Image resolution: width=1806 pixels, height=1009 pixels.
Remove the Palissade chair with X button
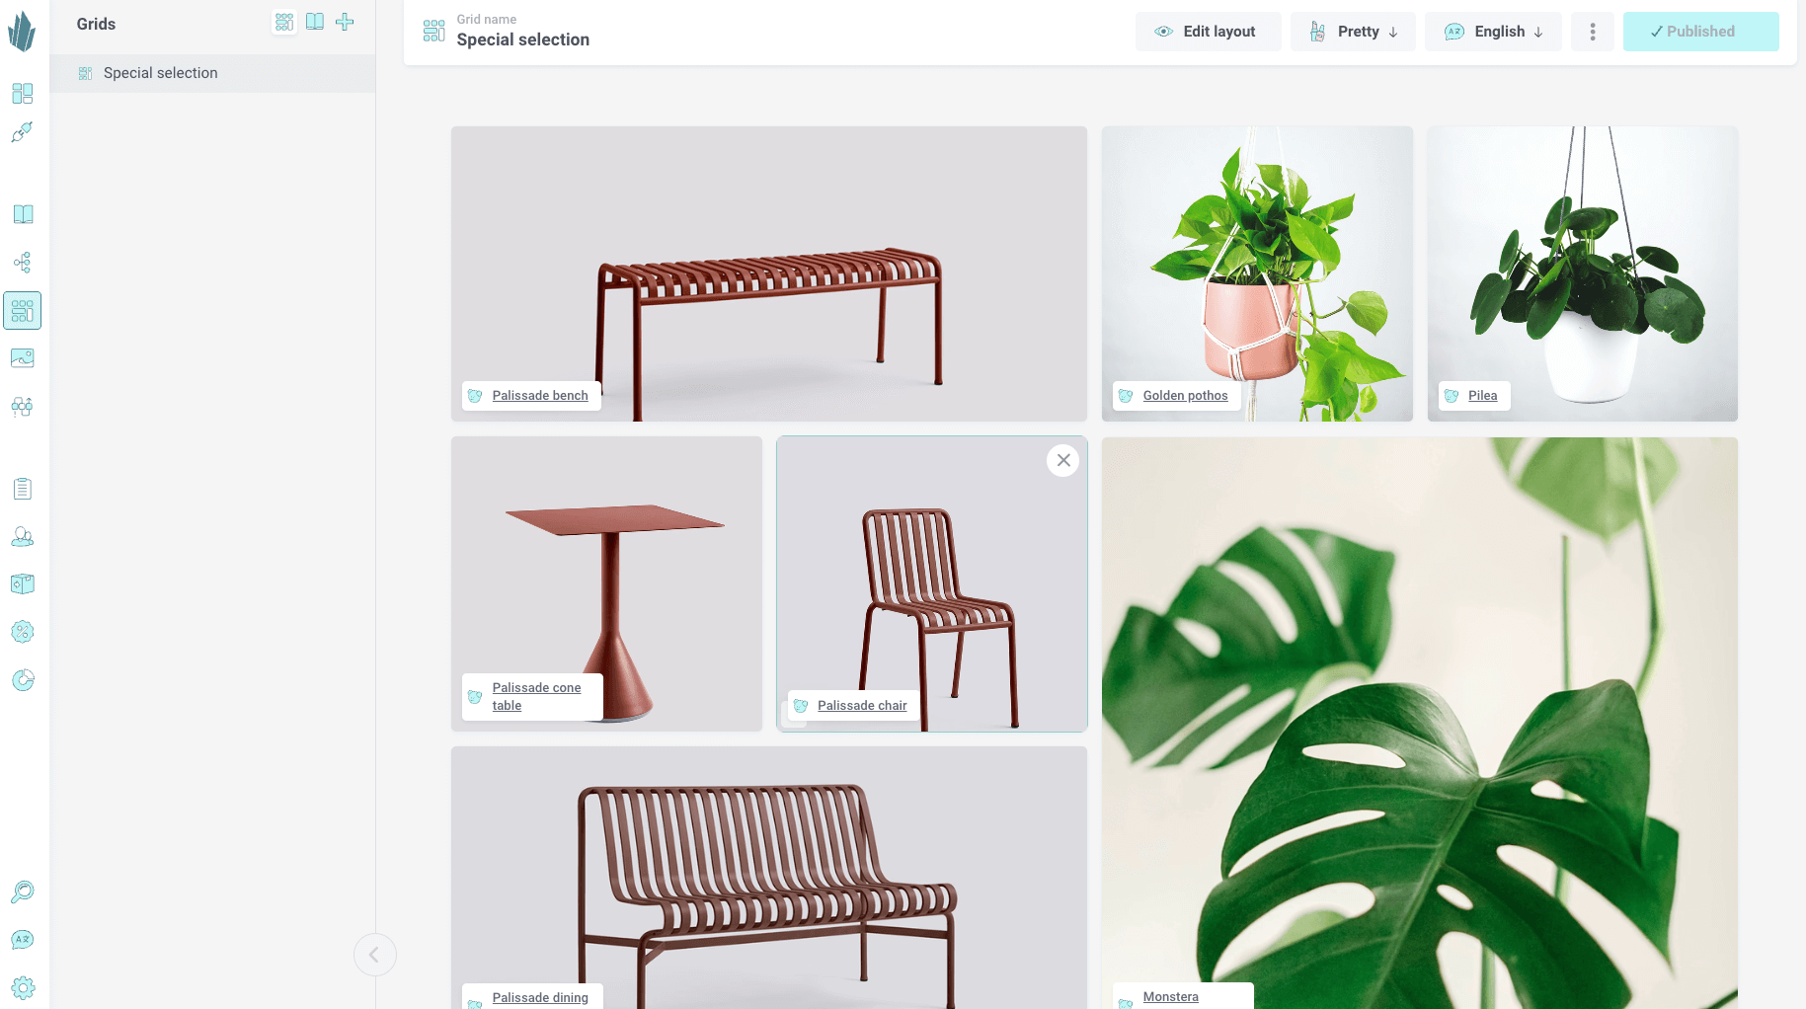(1063, 460)
